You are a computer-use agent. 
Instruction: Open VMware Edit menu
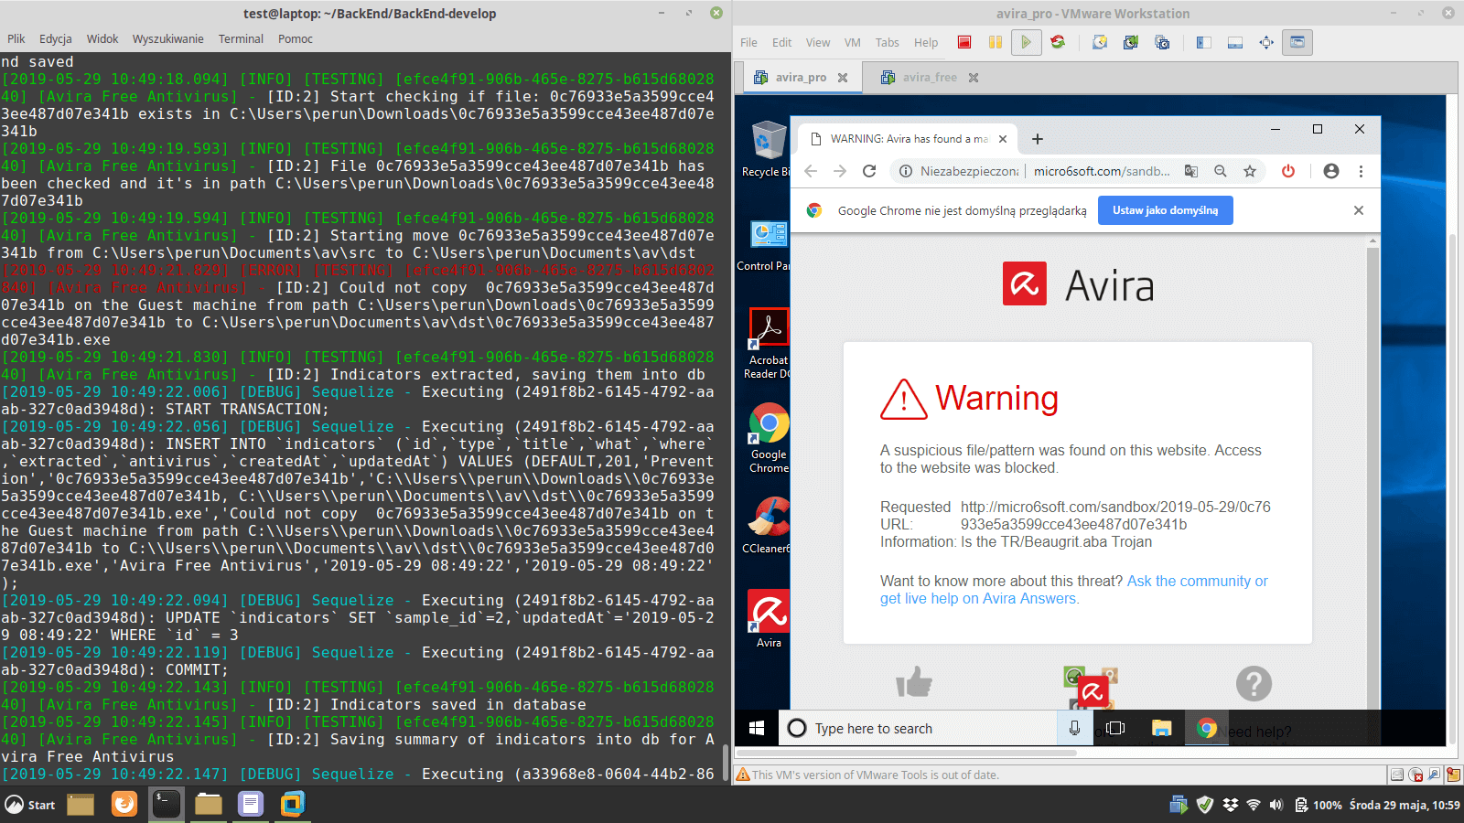781,42
